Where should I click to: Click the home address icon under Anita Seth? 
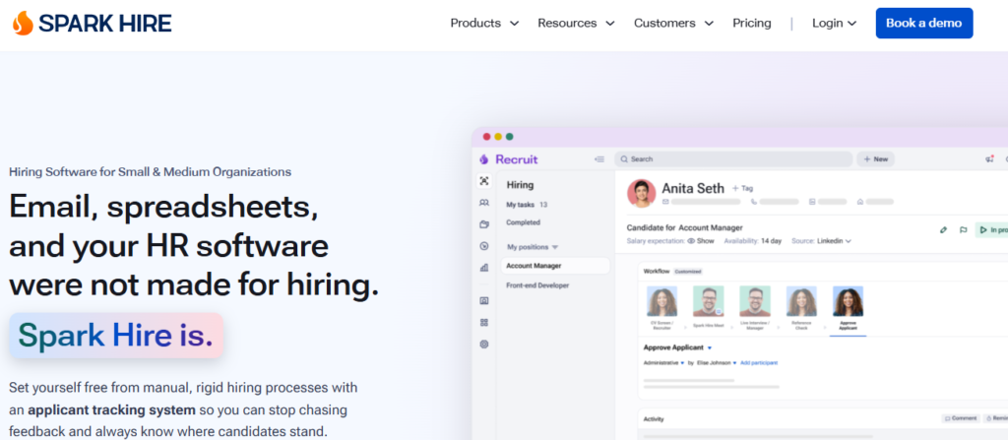click(860, 202)
